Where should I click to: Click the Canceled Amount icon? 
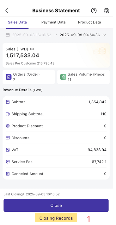(x=8, y=174)
